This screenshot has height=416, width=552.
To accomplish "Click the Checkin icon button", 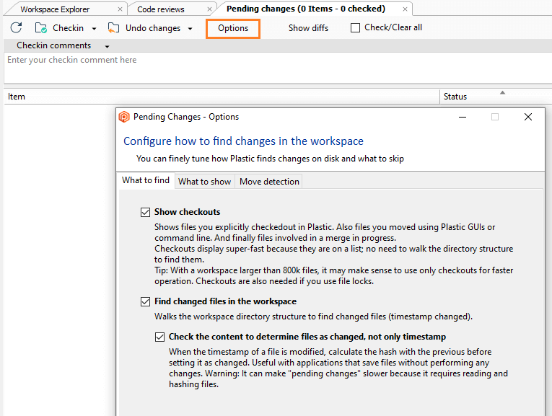I will 41,28.
